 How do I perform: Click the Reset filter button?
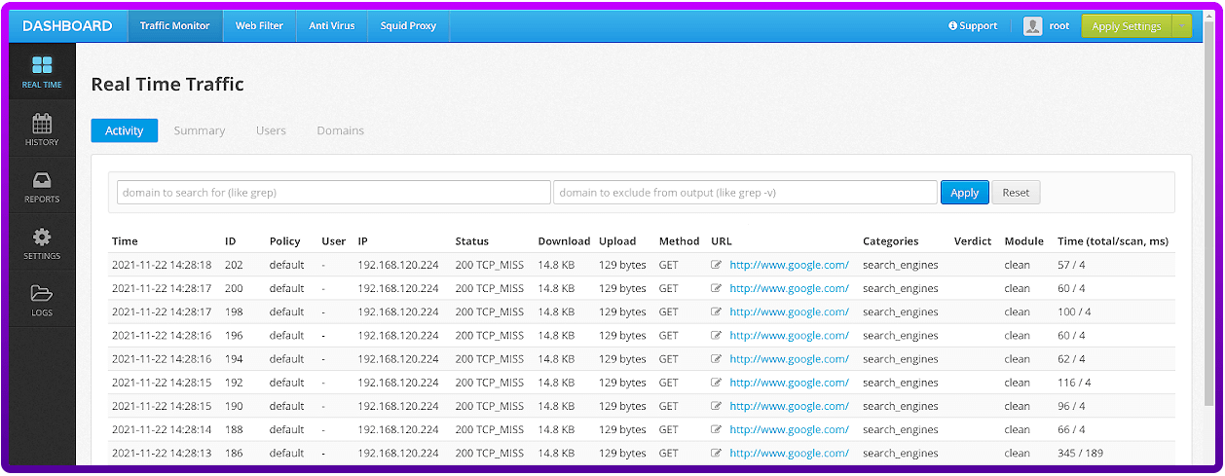point(1016,193)
